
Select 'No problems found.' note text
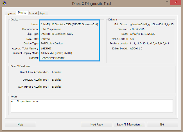29,101
